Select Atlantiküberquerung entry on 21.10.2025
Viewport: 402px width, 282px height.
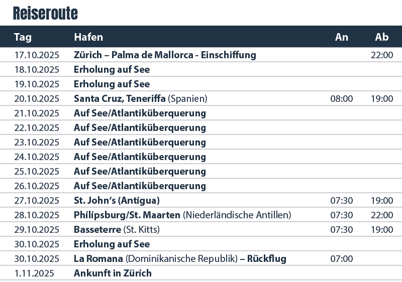(x=140, y=113)
